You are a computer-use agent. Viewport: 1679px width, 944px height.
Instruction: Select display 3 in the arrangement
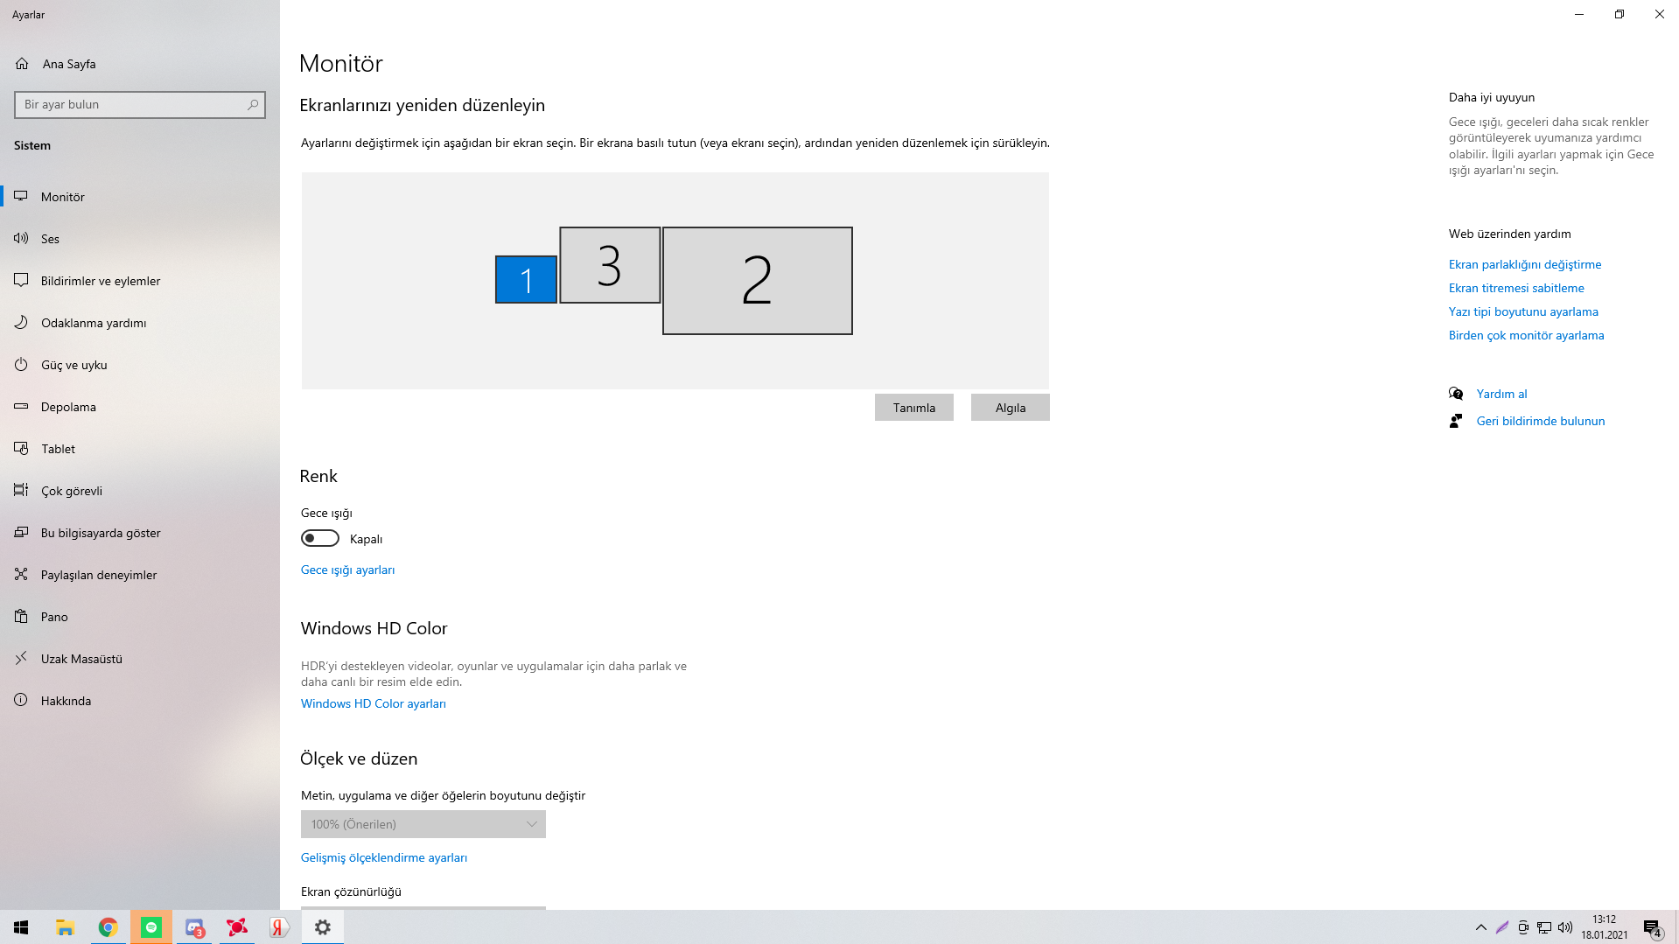coord(610,265)
